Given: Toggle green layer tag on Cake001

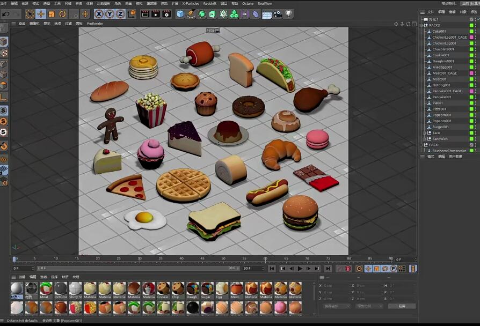Looking at the screenshot, I should (471, 31).
